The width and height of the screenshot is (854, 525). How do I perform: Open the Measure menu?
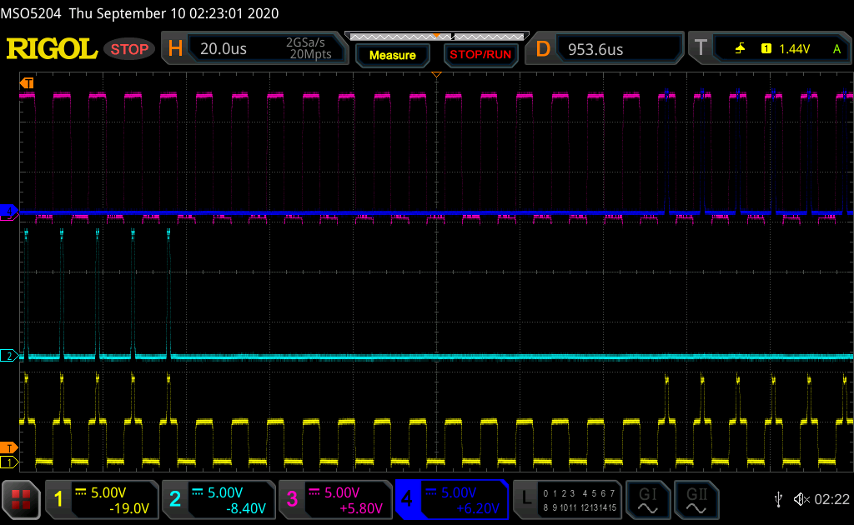pos(392,55)
